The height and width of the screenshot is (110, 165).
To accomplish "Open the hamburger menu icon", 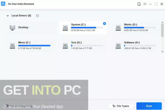I will tap(145, 4).
